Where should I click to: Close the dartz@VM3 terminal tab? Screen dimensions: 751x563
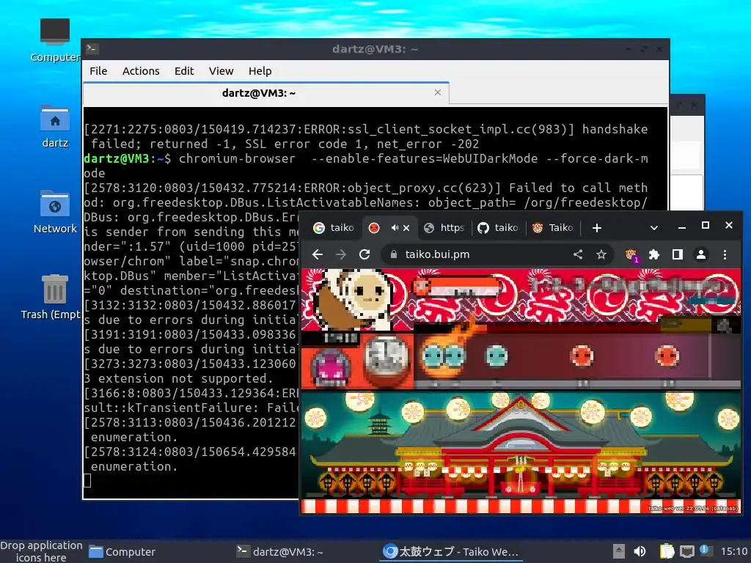438,92
